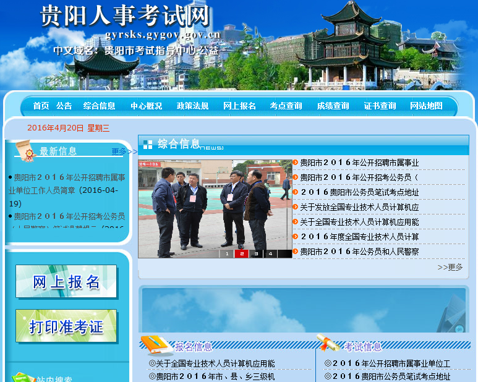Open news 关于全国专业技术人员计算机应用能 in the 综合信息 list

(359, 222)
